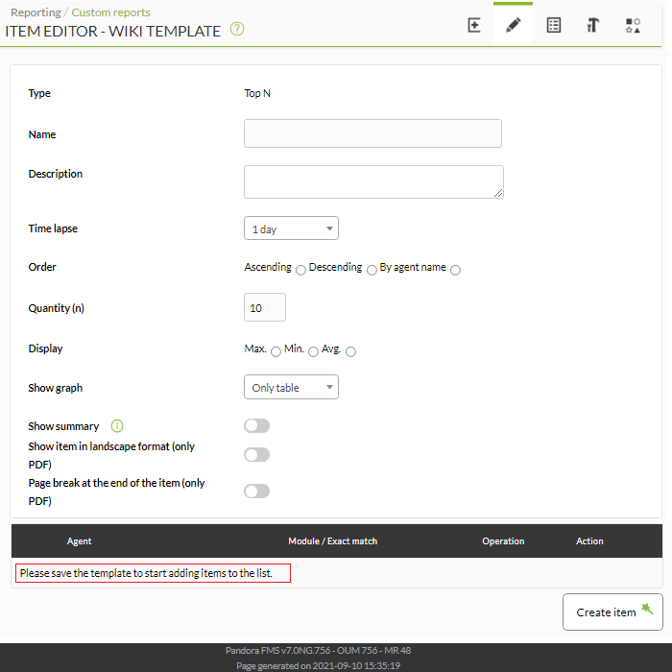Click help icon next to Wiki Template title

[237, 29]
